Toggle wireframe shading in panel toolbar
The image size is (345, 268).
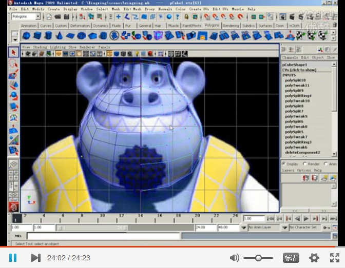(109, 54)
